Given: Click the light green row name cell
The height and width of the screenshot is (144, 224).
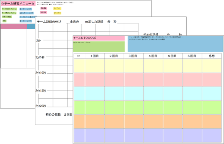Looking at the screenshot, I should (x=79, y=107).
